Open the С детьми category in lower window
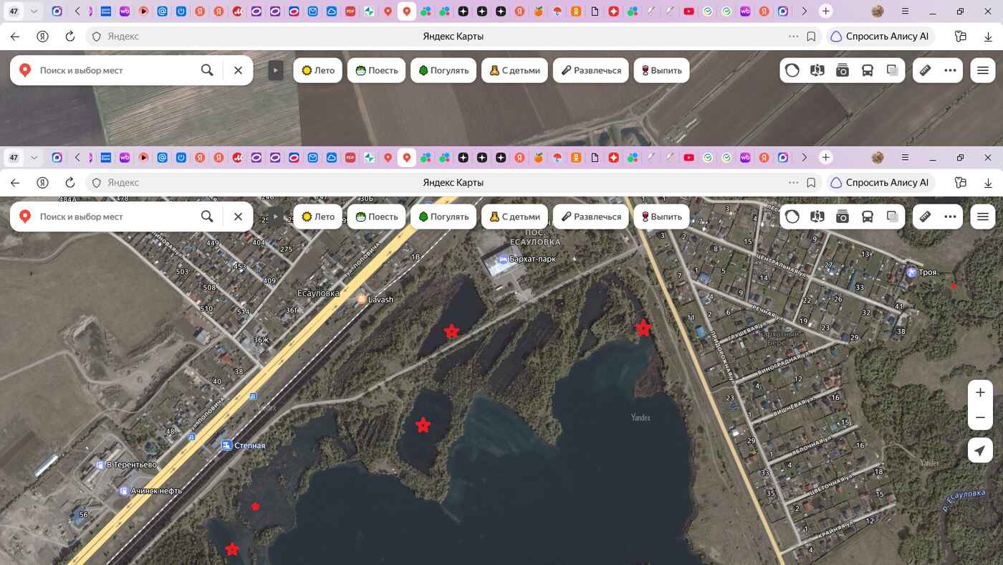The image size is (1003, 565). (x=515, y=217)
